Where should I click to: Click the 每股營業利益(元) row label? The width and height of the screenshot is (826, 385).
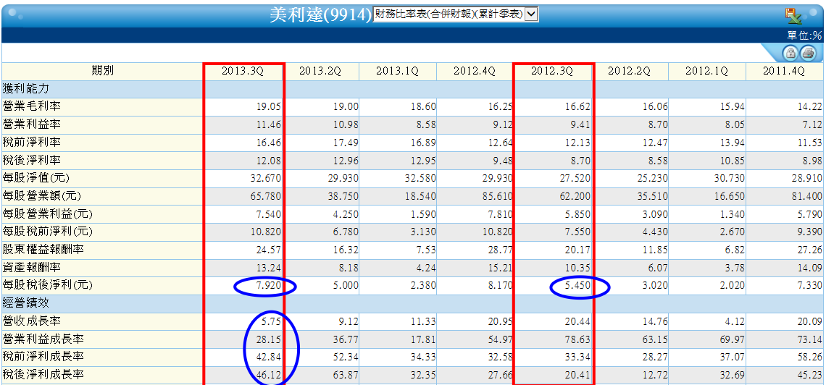(47, 214)
